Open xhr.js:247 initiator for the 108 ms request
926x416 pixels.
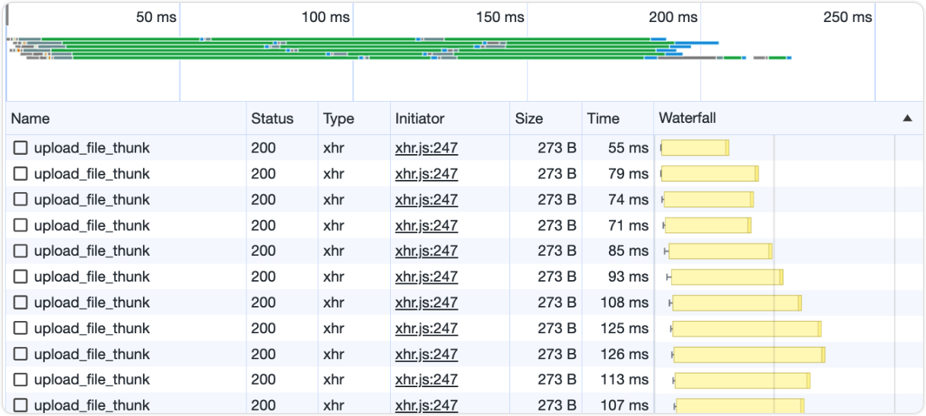427,302
